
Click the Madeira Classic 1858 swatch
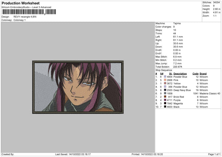coord(165,93)
